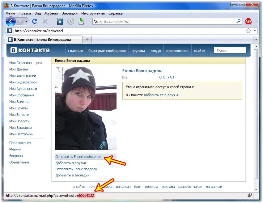Open a new tab with the plus button
263x203 pixels.
tap(87, 40)
